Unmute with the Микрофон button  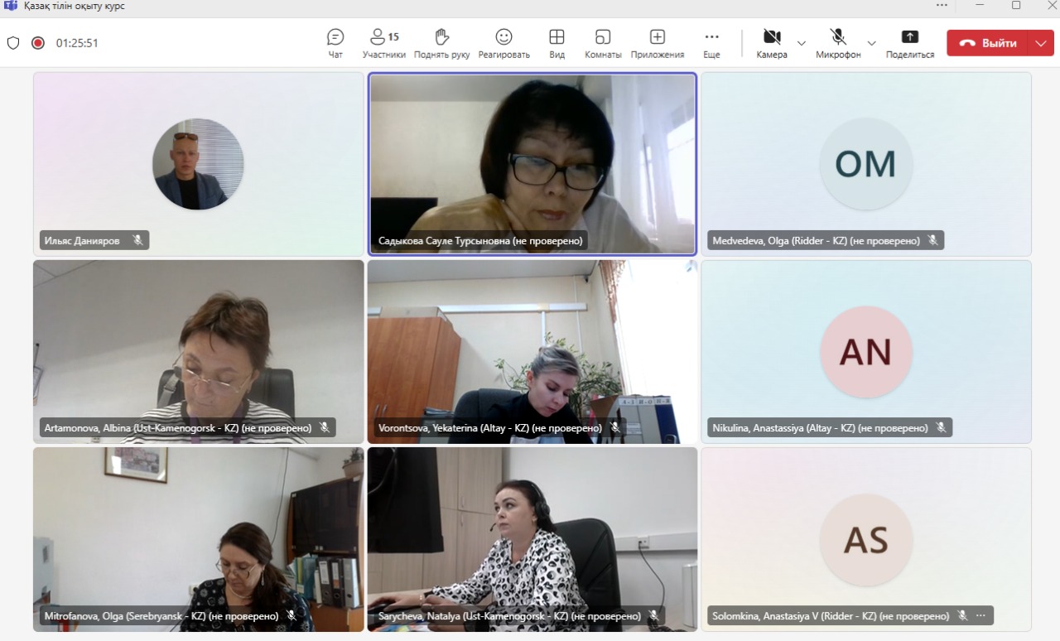coord(838,43)
